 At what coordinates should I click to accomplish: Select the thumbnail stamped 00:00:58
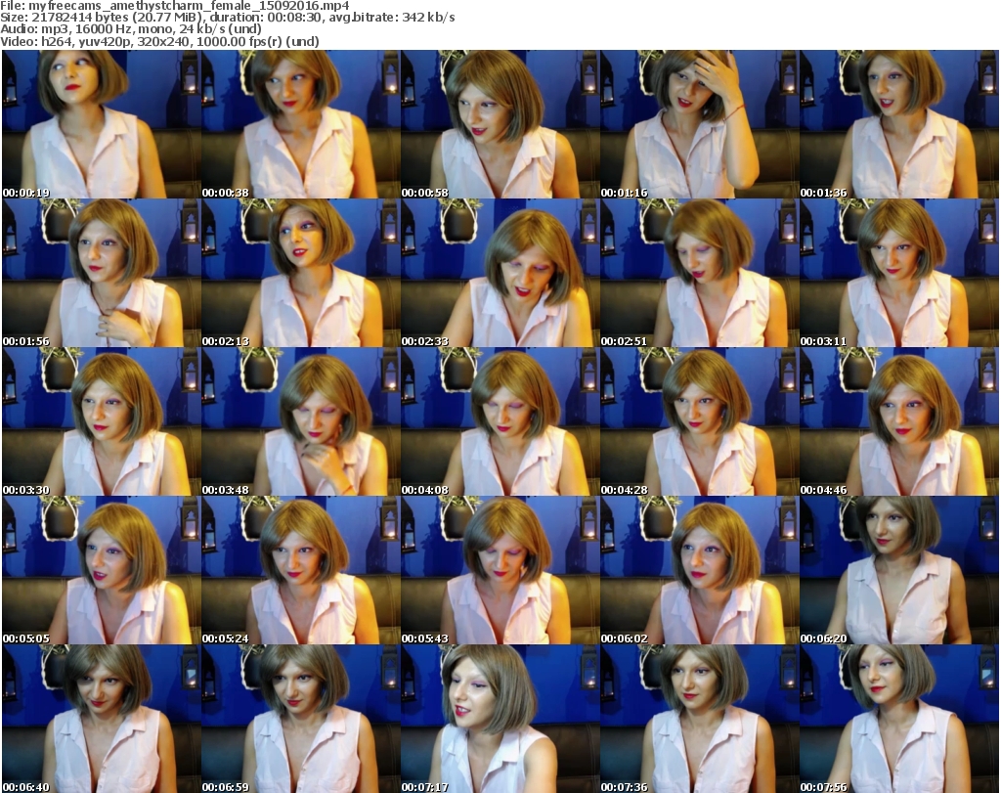point(500,124)
